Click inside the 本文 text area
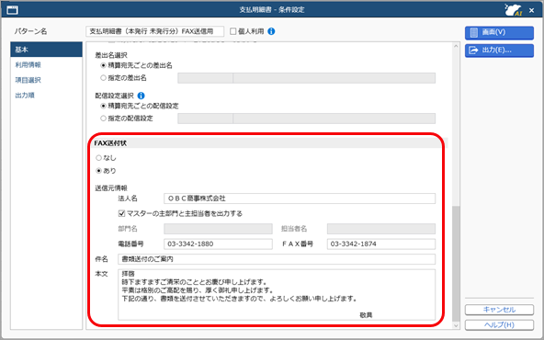 [x=277, y=295]
